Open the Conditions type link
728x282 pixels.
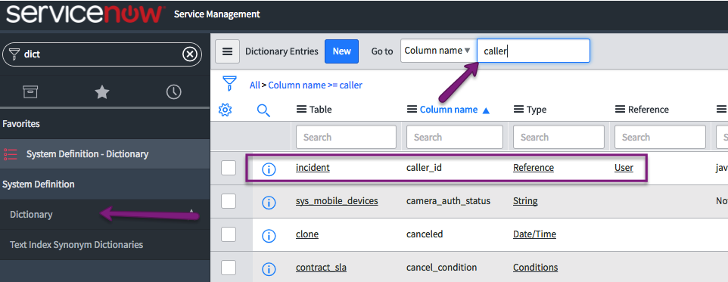(535, 268)
